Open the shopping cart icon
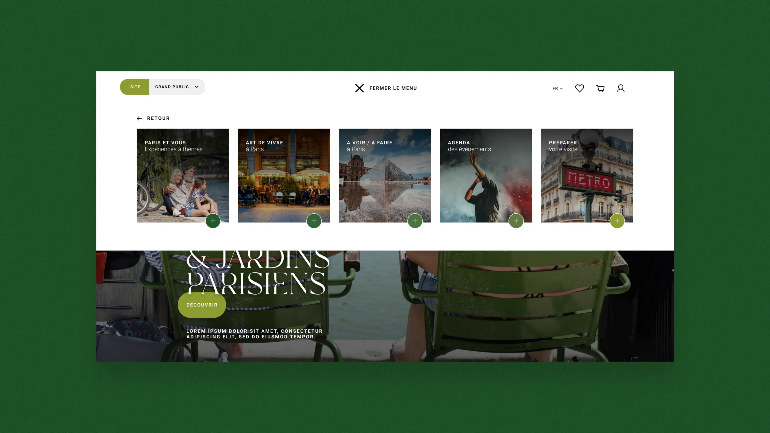This screenshot has width=770, height=433. tap(600, 88)
